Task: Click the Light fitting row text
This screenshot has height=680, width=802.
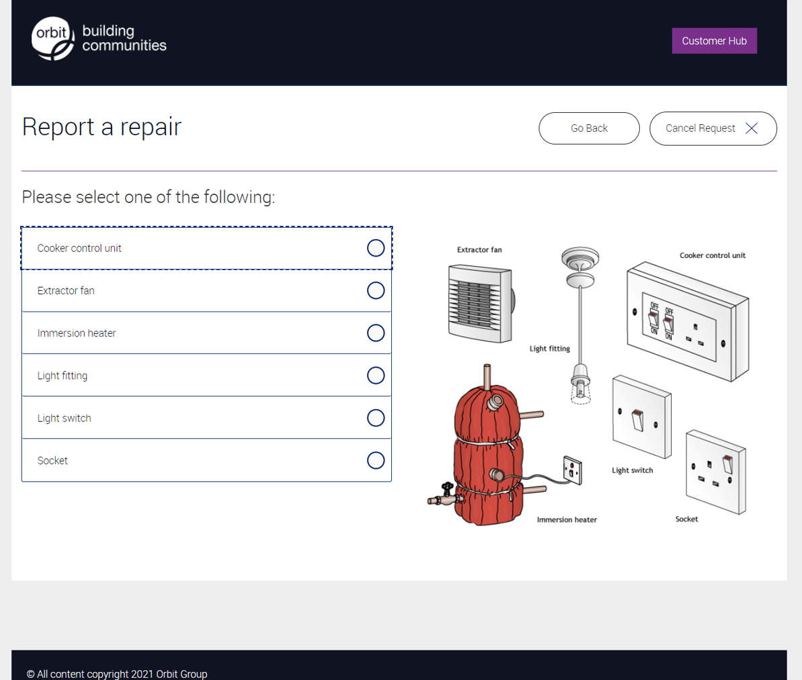Action: pyautogui.click(x=63, y=376)
